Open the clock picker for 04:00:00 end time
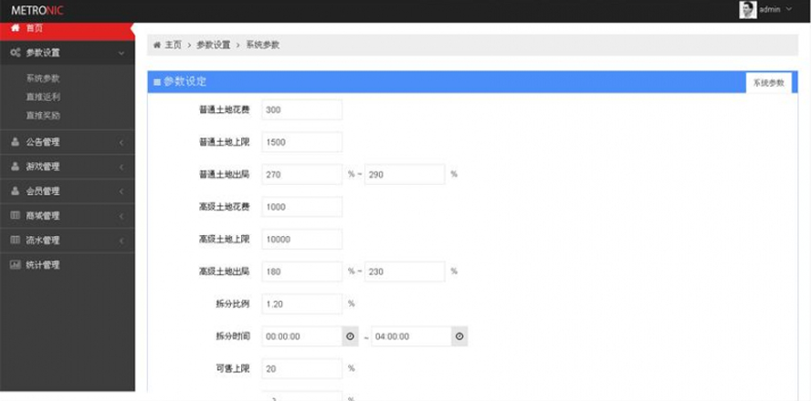This screenshot has width=811, height=401. (x=459, y=336)
